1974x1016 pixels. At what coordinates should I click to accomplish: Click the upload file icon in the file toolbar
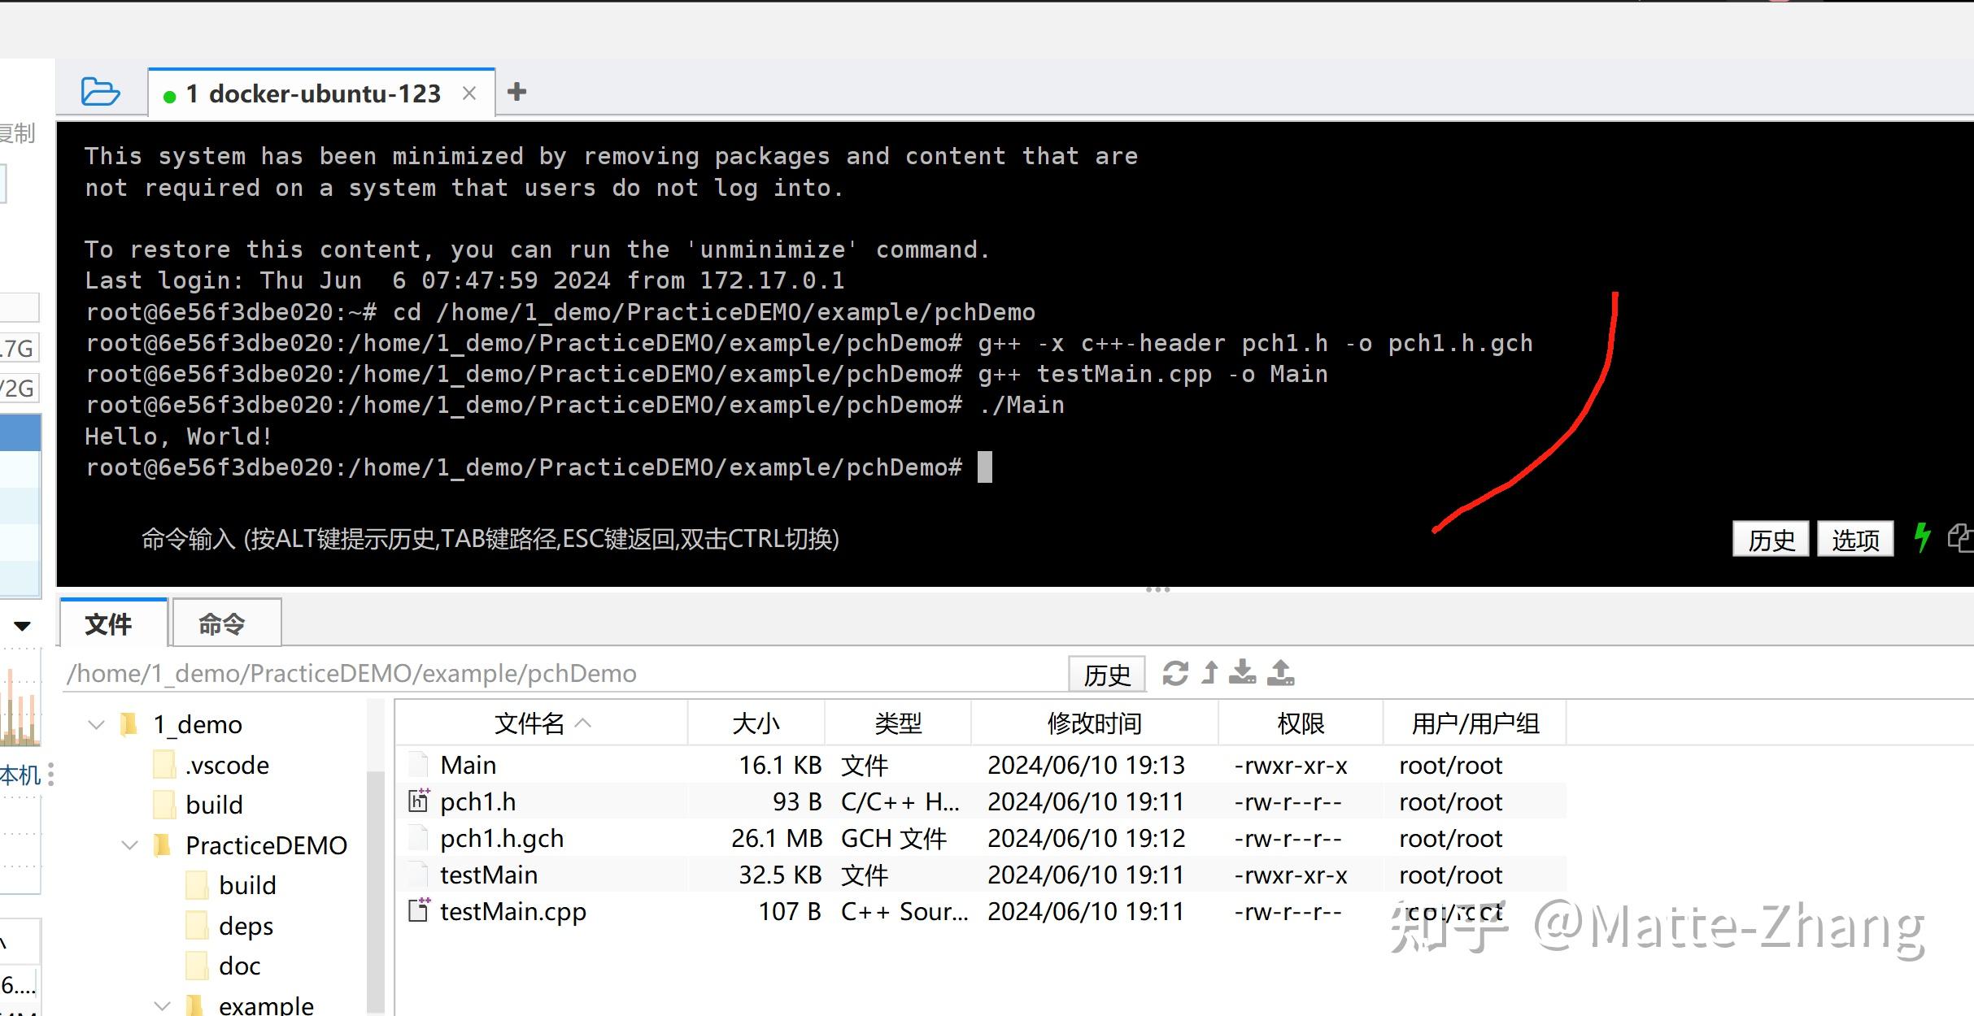click(1282, 673)
